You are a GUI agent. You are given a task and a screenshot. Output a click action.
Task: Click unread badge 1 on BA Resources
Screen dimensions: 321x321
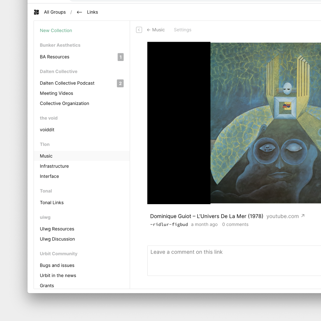(121, 57)
